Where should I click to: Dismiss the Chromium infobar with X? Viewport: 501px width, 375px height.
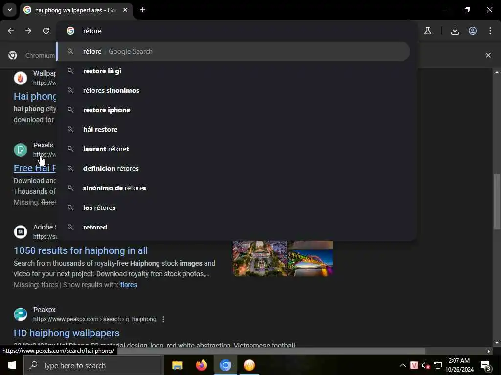coord(488,55)
